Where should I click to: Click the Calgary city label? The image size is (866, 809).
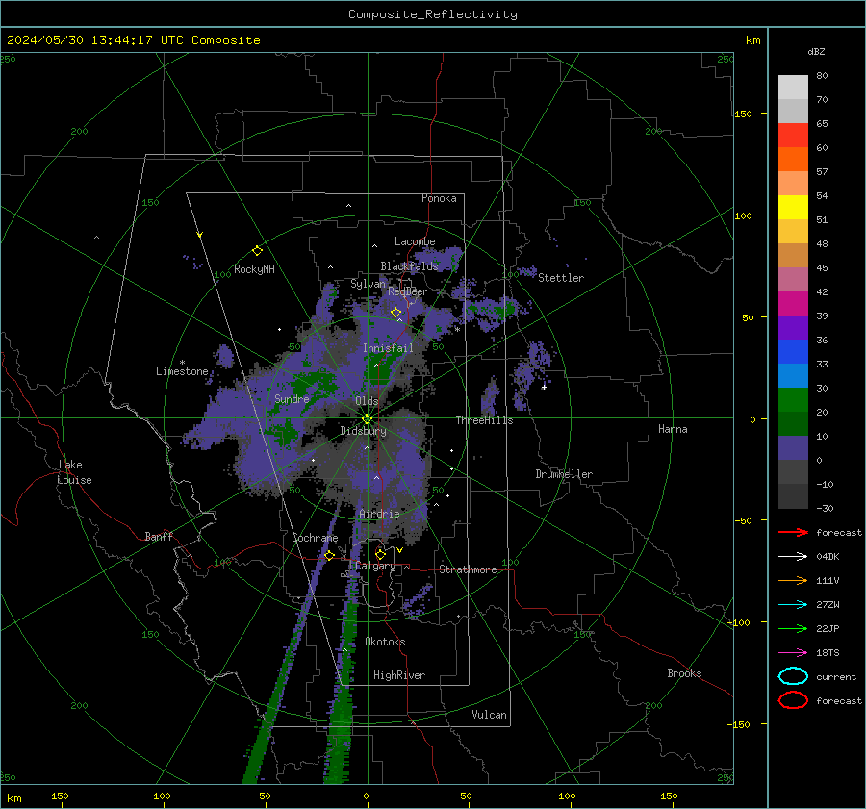click(375, 566)
